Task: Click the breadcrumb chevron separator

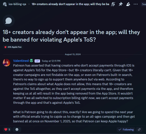Action: (29, 4)
